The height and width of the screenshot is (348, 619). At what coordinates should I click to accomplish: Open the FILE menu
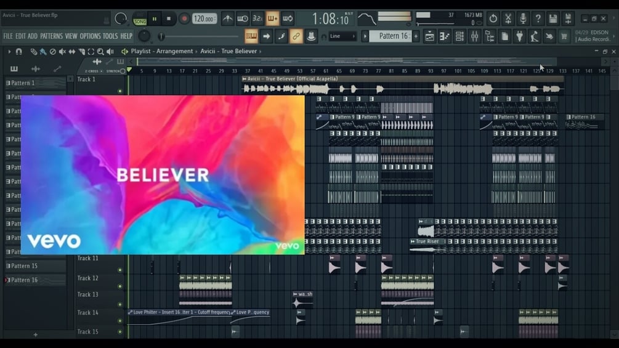coord(8,36)
